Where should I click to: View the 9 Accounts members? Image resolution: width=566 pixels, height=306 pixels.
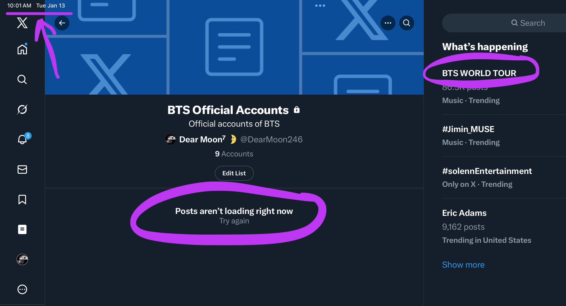pos(234,154)
